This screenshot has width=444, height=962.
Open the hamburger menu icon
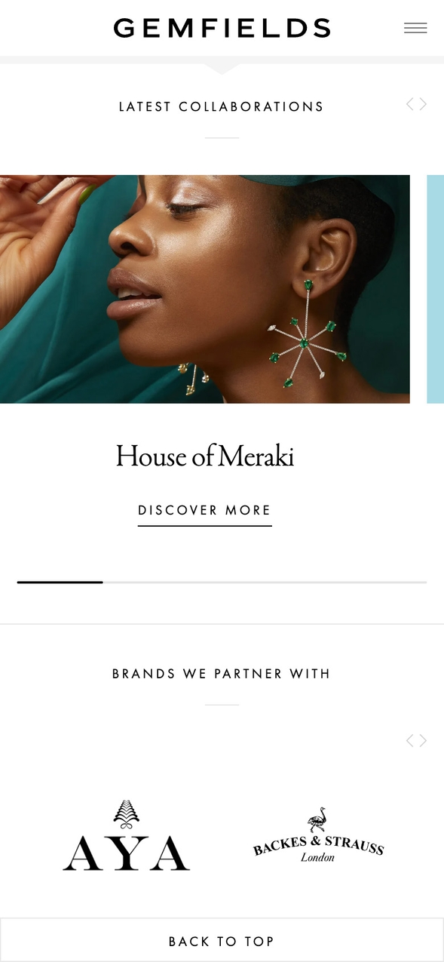415,28
